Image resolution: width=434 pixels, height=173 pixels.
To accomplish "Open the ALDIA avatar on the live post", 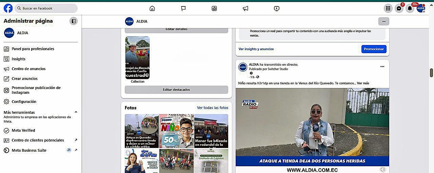I will (x=243, y=67).
